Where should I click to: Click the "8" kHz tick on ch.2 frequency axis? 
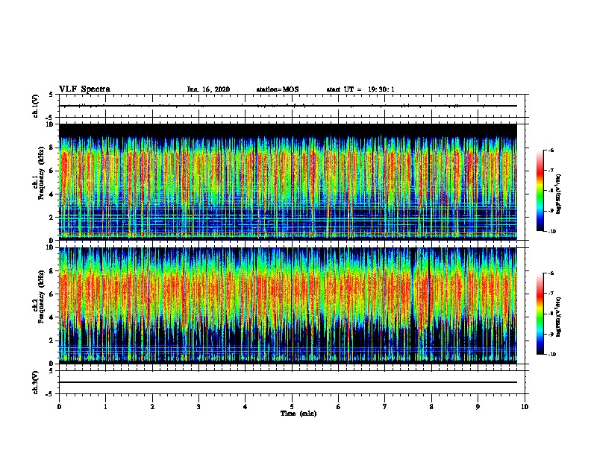tap(51, 271)
